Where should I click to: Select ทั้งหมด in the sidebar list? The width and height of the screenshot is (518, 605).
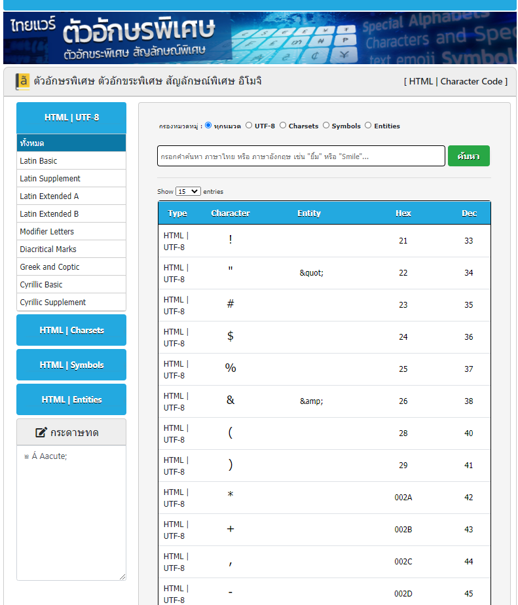[x=71, y=143]
